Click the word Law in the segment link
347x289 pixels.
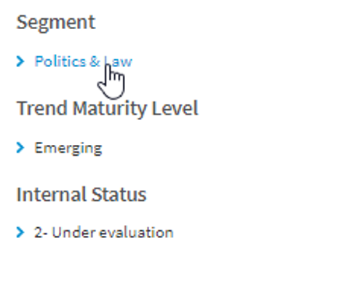pyautogui.click(x=118, y=61)
